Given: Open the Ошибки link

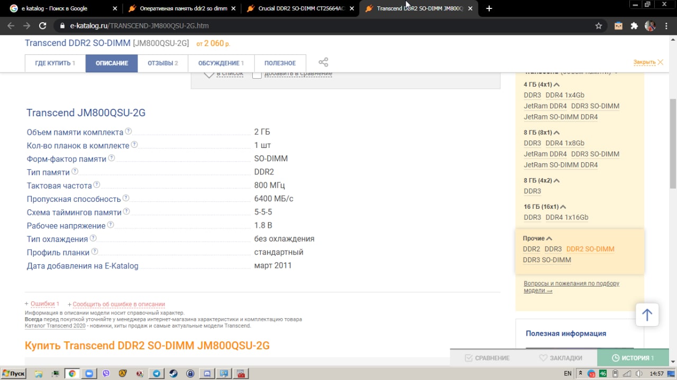Looking at the screenshot, I should pos(42,304).
